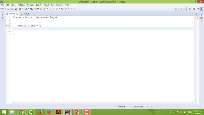The height and width of the screenshot is (115, 204).
Task: Expand the Run configurations dropdown arrow
Action: coord(28,9)
